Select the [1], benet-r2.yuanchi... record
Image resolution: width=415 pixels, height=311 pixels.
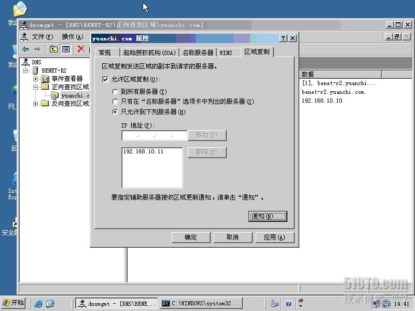(338, 83)
